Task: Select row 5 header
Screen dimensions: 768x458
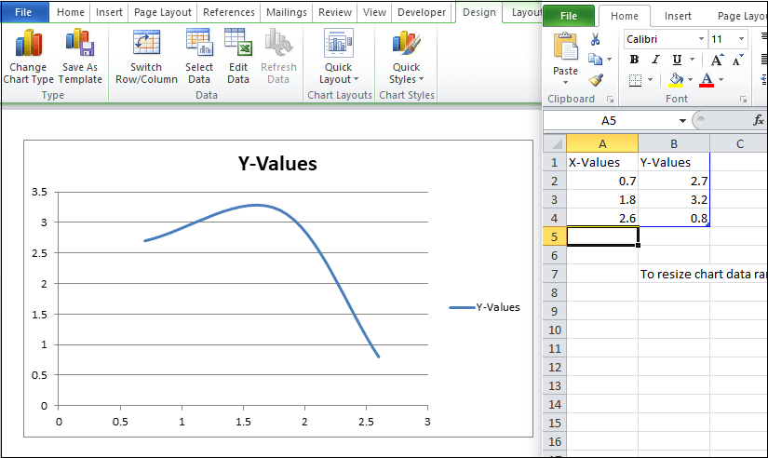Action: click(555, 237)
